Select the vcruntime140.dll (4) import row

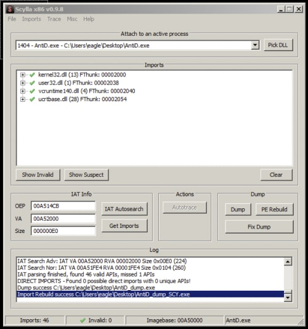tap(87, 91)
